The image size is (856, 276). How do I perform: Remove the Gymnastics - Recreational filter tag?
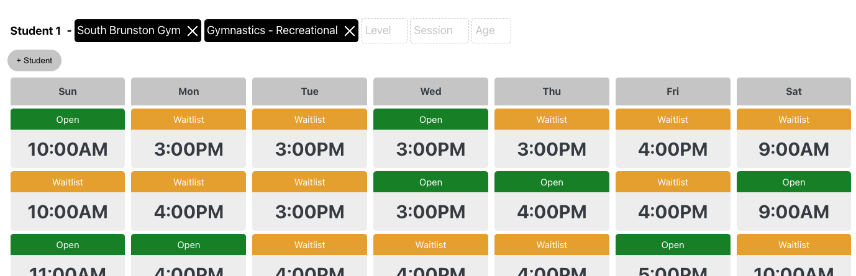point(350,31)
